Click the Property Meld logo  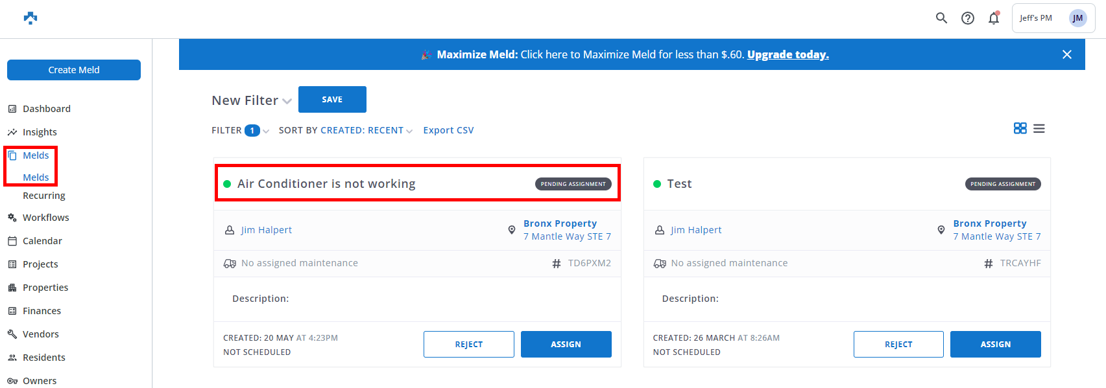point(30,18)
